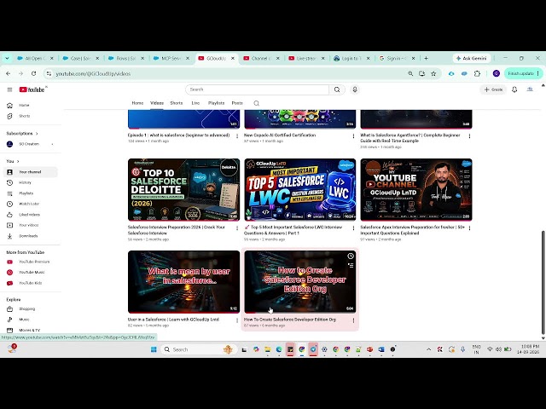Click the page vertical scrollbar thumb
The height and width of the screenshot is (409, 546).
[x=543, y=282]
